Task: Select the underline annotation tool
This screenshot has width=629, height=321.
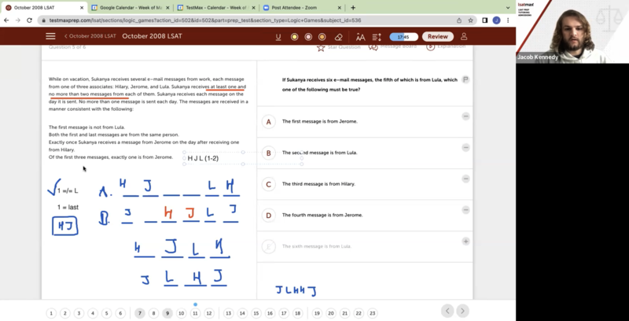Action: tap(278, 36)
